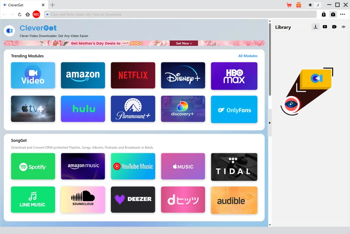Switch to dark theme moon icon

(x=318, y=5)
